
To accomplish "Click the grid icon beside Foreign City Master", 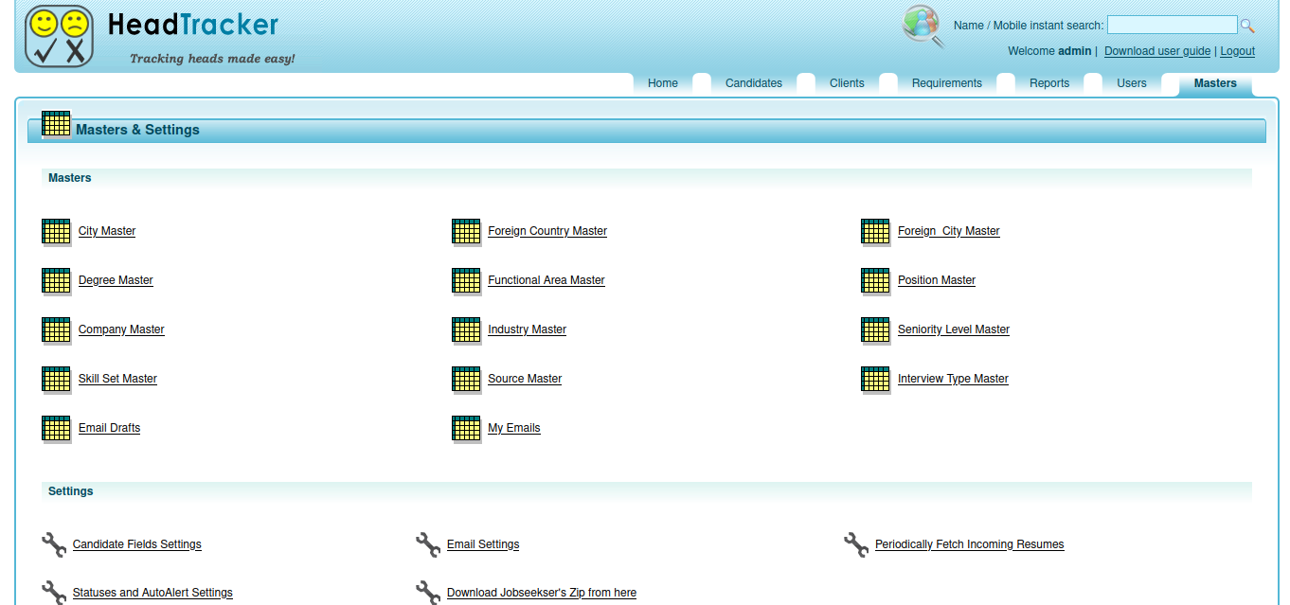I will 876,232.
